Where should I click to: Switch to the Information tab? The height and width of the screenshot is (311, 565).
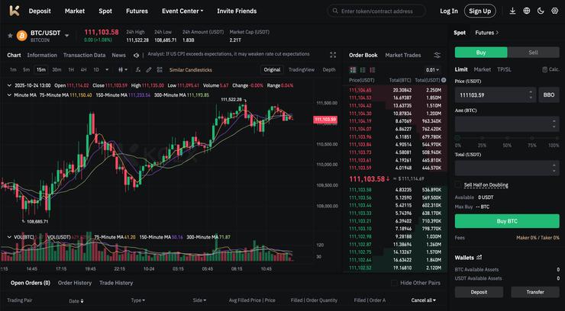click(x=42, y=55)
